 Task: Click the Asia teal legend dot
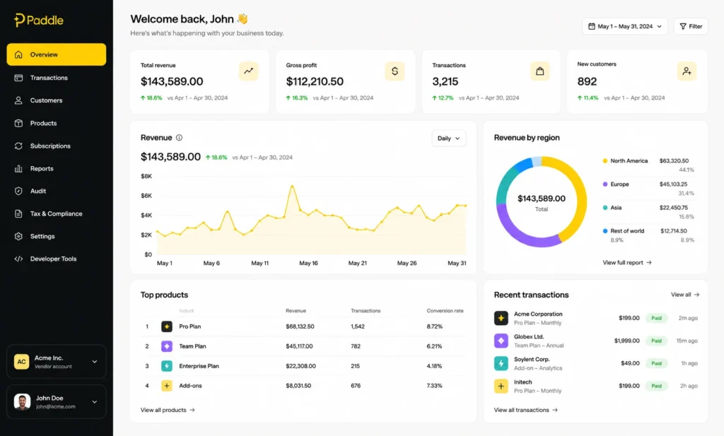[x=605, y=208]
